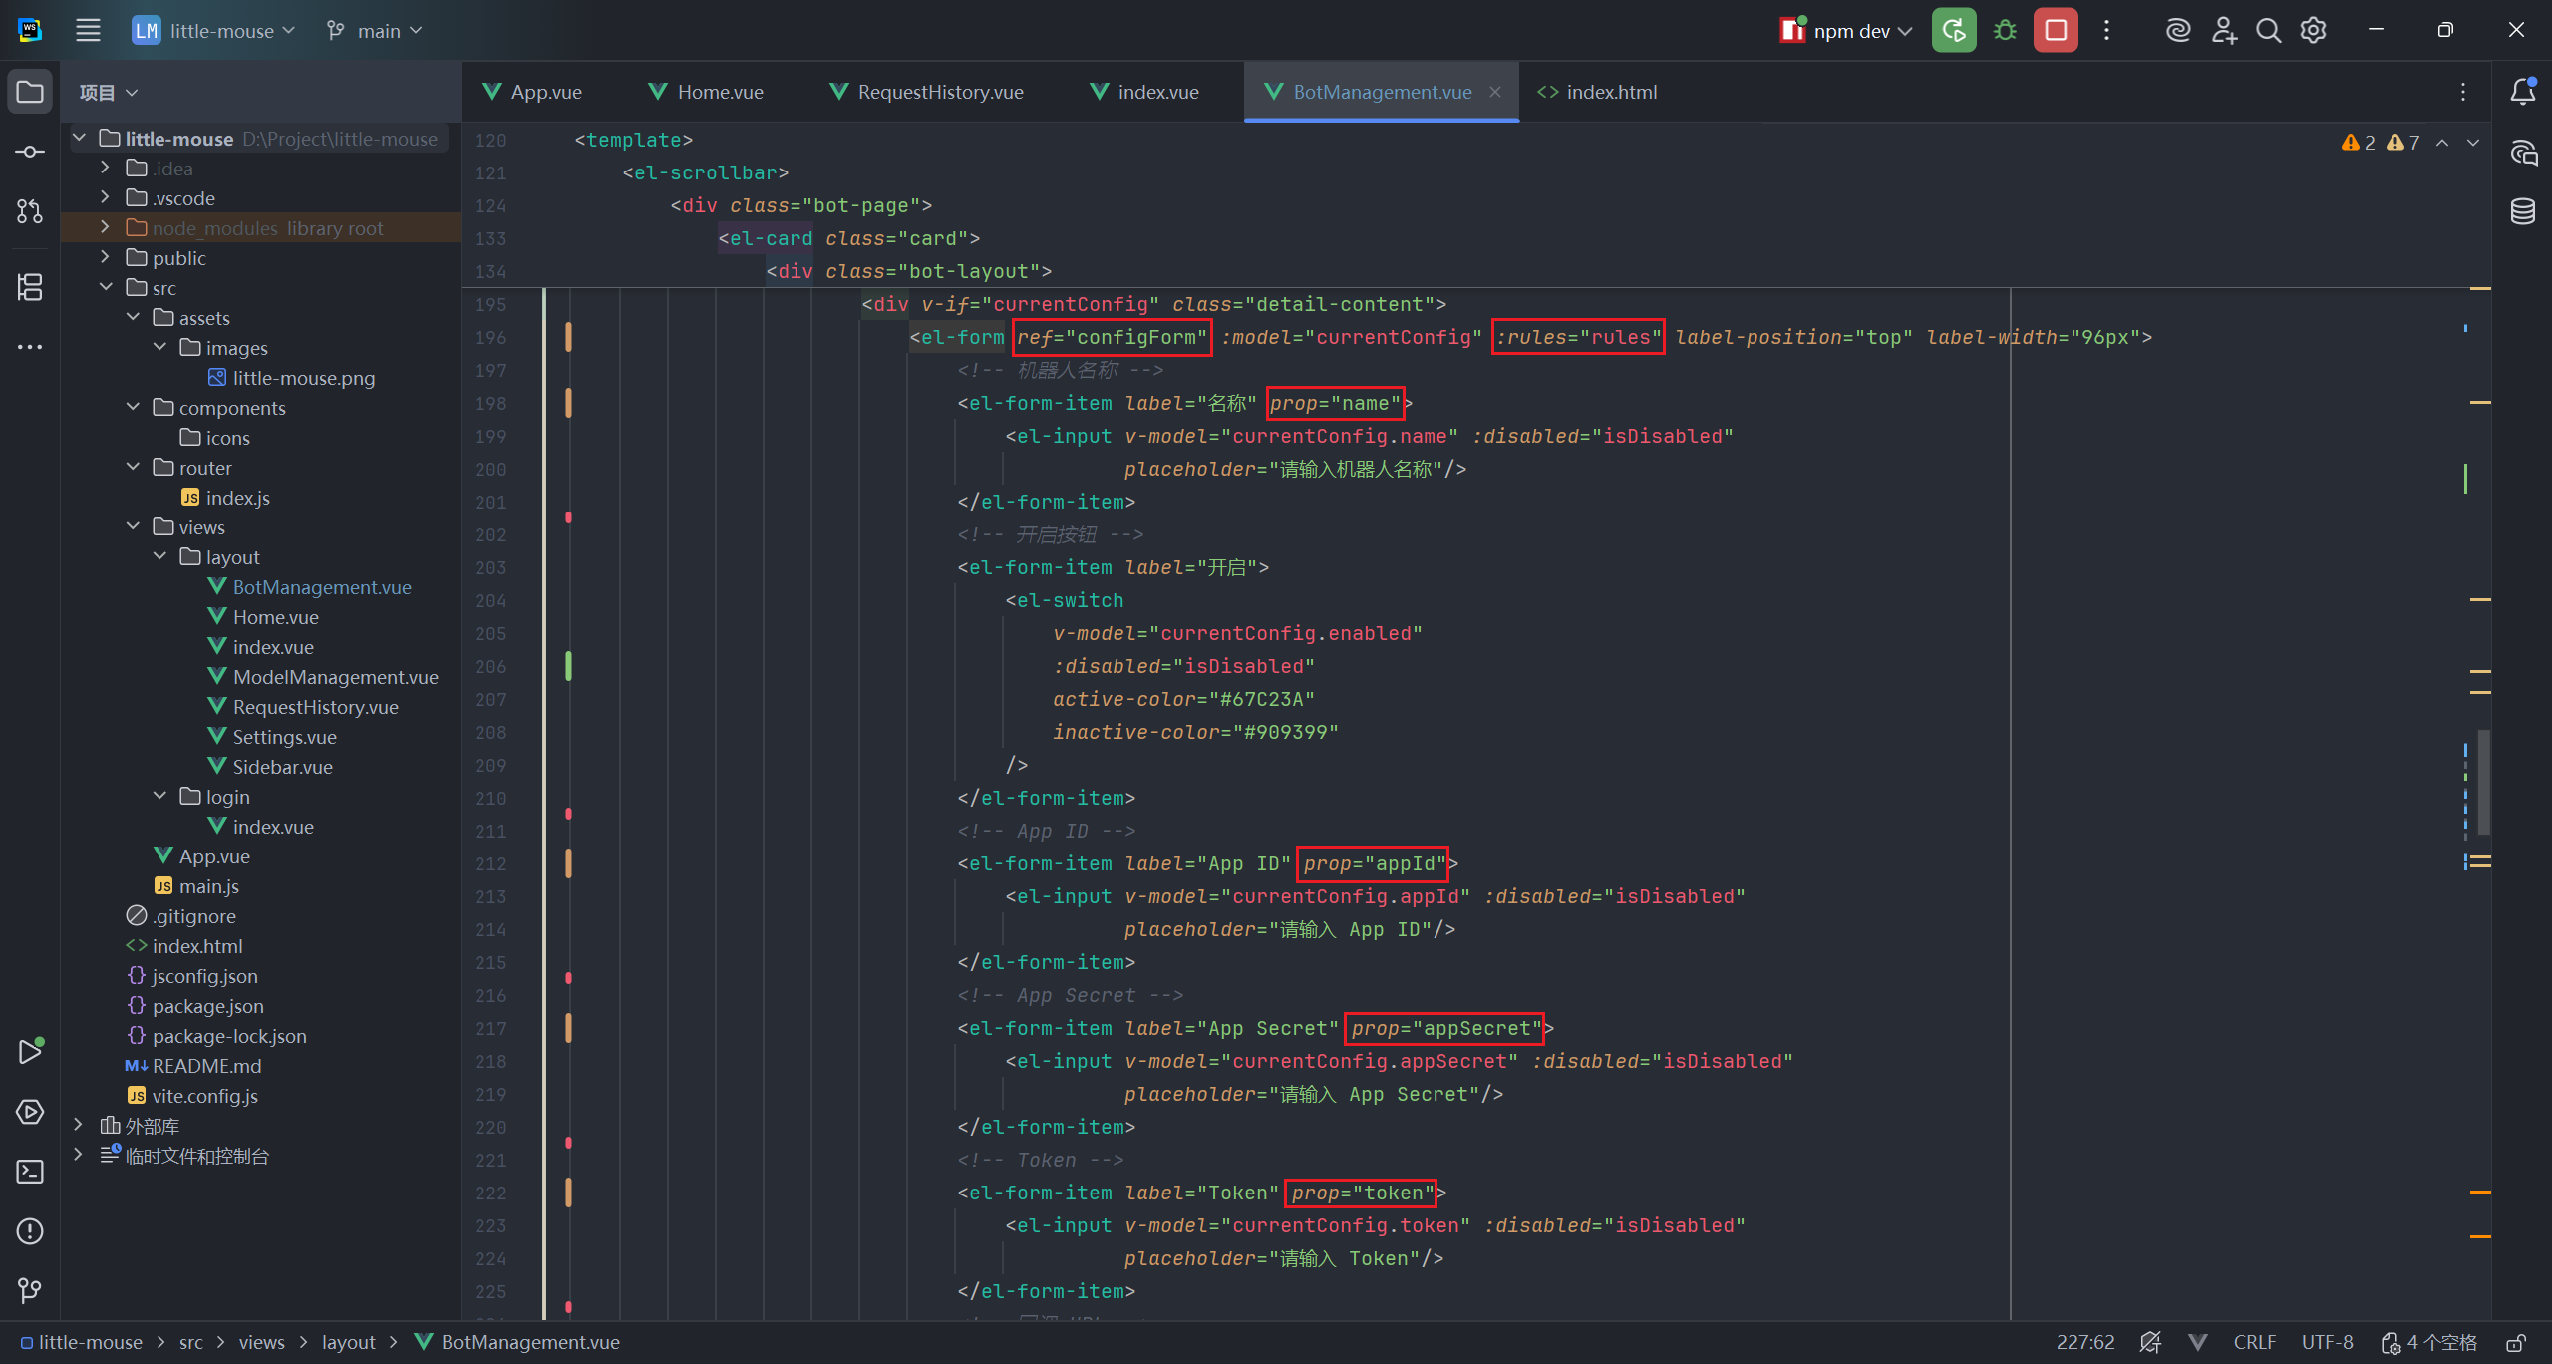Open the Structure tool window

click(30, 287)
